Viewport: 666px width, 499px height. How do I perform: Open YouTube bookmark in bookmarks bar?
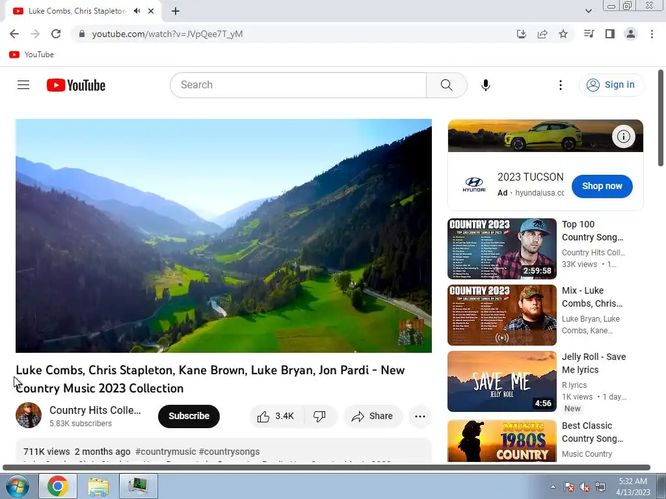coord(31,55)
